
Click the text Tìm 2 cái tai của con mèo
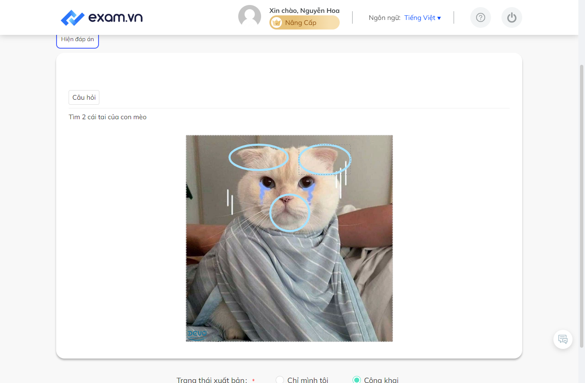[x=108, y=117]
